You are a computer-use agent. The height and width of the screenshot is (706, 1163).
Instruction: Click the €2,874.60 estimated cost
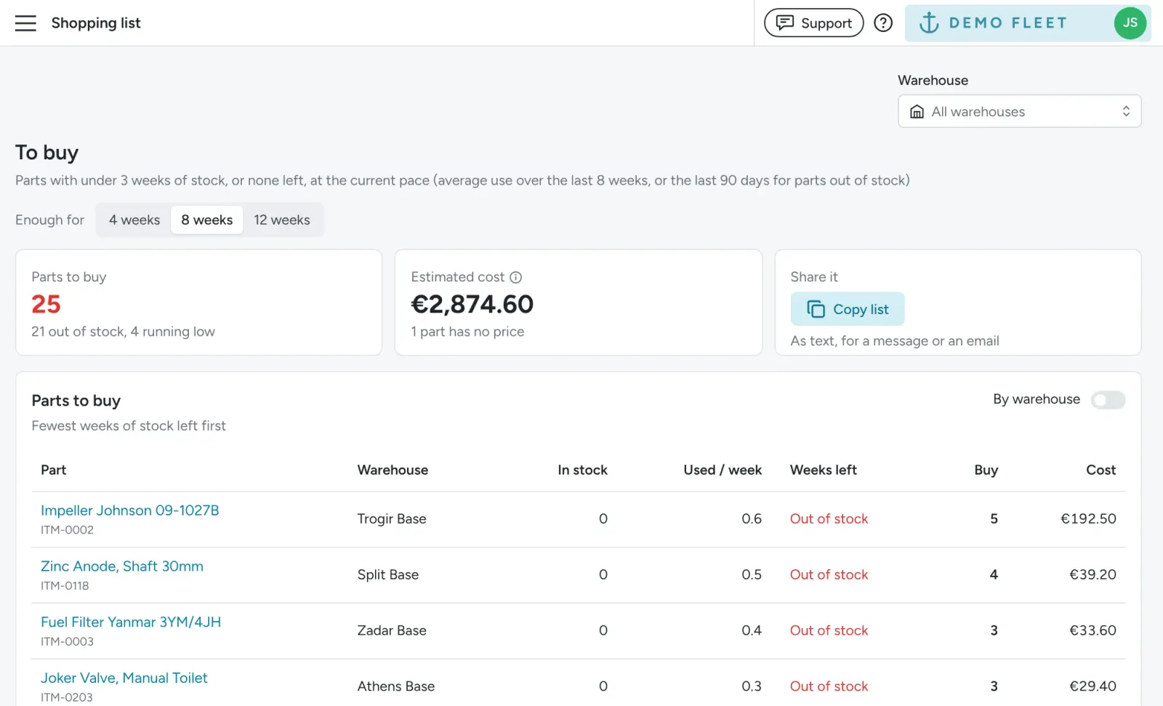coord(472,304)
